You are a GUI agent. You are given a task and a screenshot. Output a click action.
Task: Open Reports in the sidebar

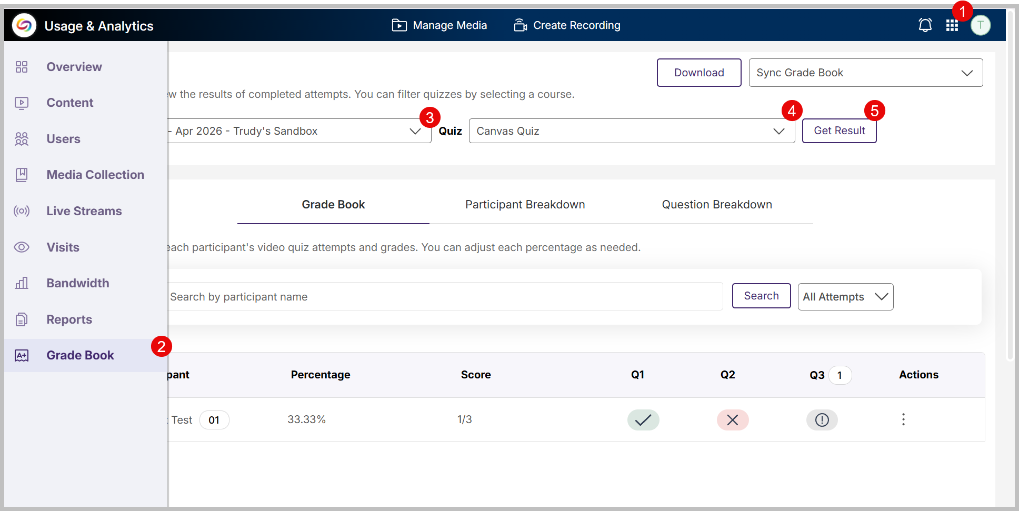tap(69, 319)
